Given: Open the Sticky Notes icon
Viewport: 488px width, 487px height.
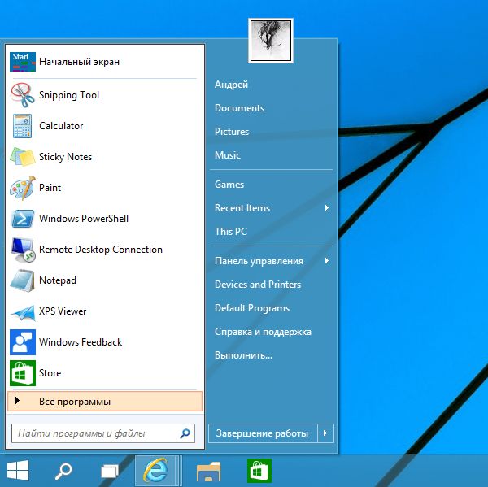Looking at the screenshot, I should [x=22, y=157].
